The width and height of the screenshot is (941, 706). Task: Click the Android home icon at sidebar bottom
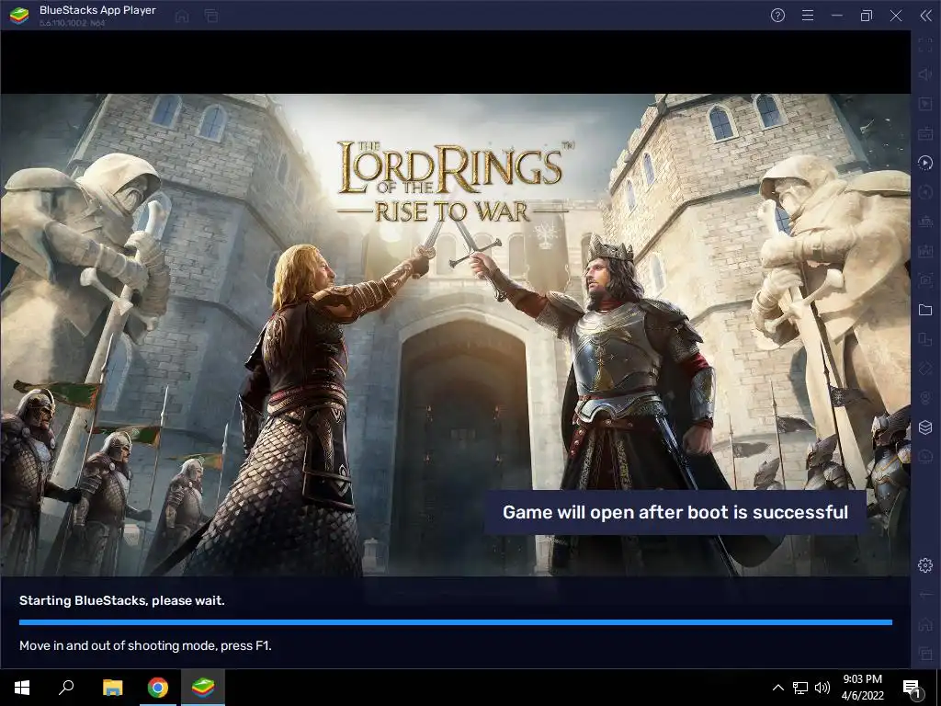pyautogui.click(x=925, y=624)
